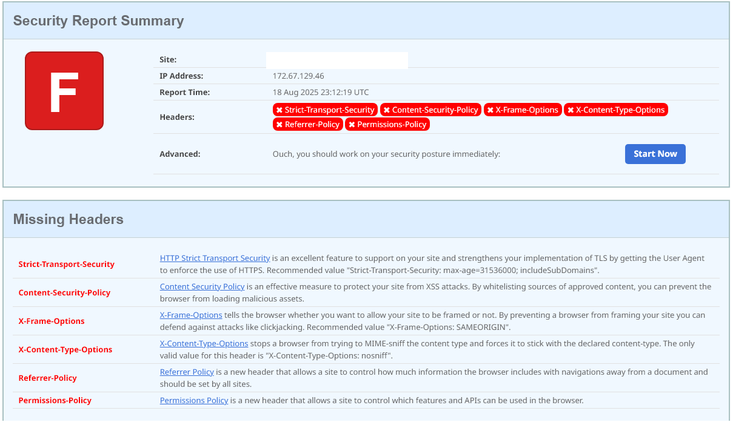Click the X-Frame-Options red header tag
This screenshot has height=428, width=733.
pos(523,110)
